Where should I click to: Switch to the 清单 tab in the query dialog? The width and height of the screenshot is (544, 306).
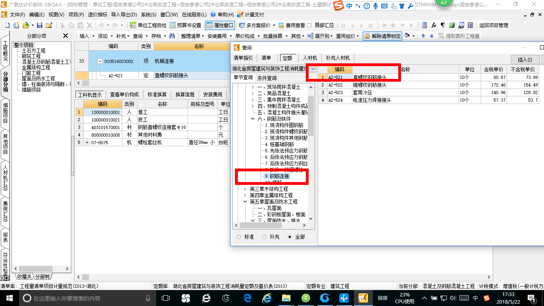[266, 58]
